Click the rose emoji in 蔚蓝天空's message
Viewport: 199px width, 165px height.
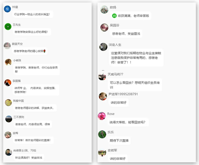pyautogui.click(x=44, y=51)
